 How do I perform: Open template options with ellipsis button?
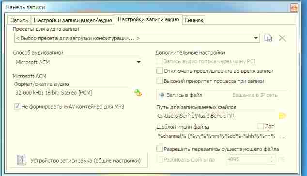click(282, 137)
